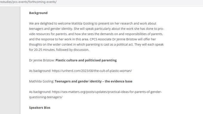Click the 'questioning-teenagers/' URL continuation line
The width and height of the screenshot is (203, 114).
[46, 97]
